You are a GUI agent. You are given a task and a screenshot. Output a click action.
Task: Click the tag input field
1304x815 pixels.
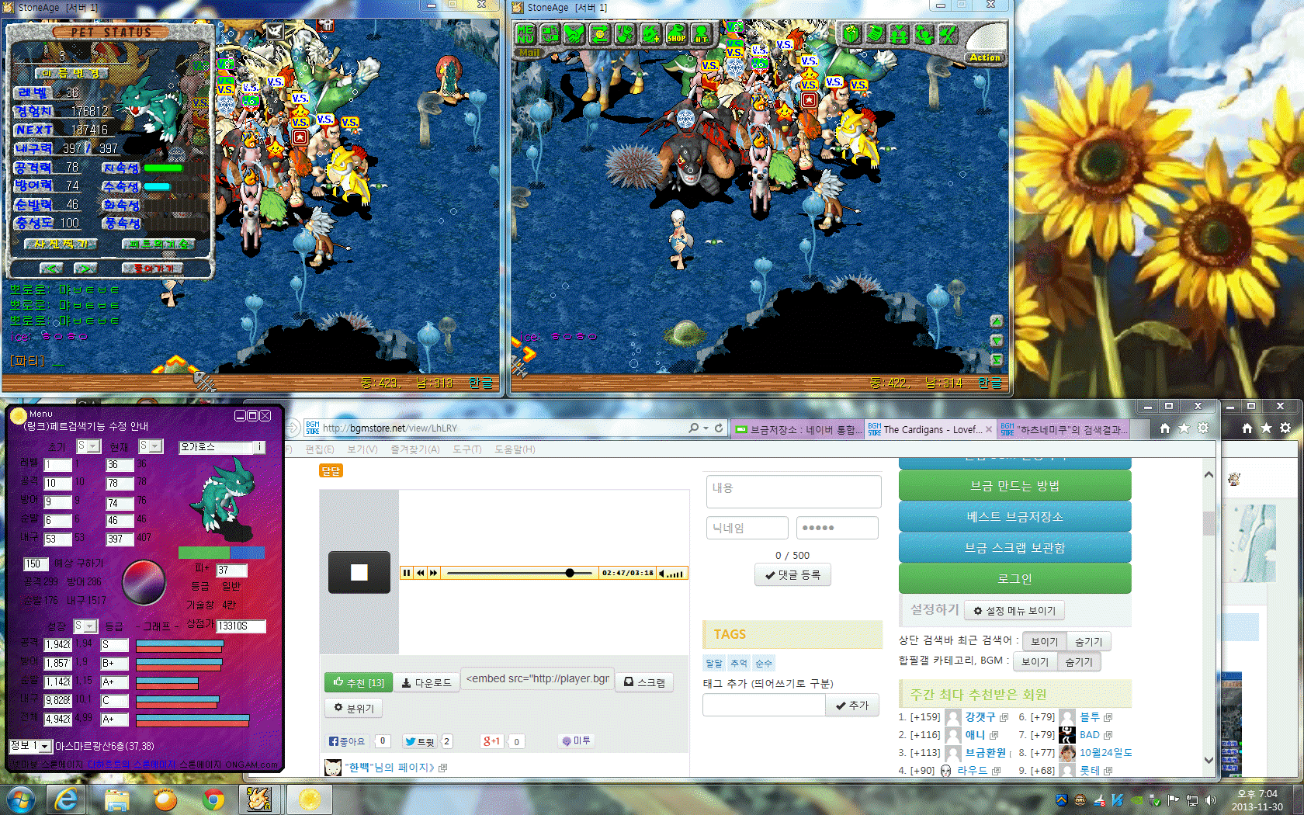[764, 705]
